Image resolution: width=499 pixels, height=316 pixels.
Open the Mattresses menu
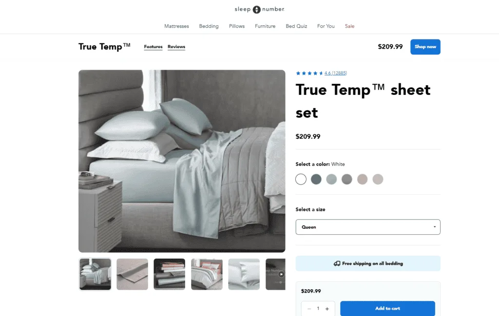click(x=176, y=26)
